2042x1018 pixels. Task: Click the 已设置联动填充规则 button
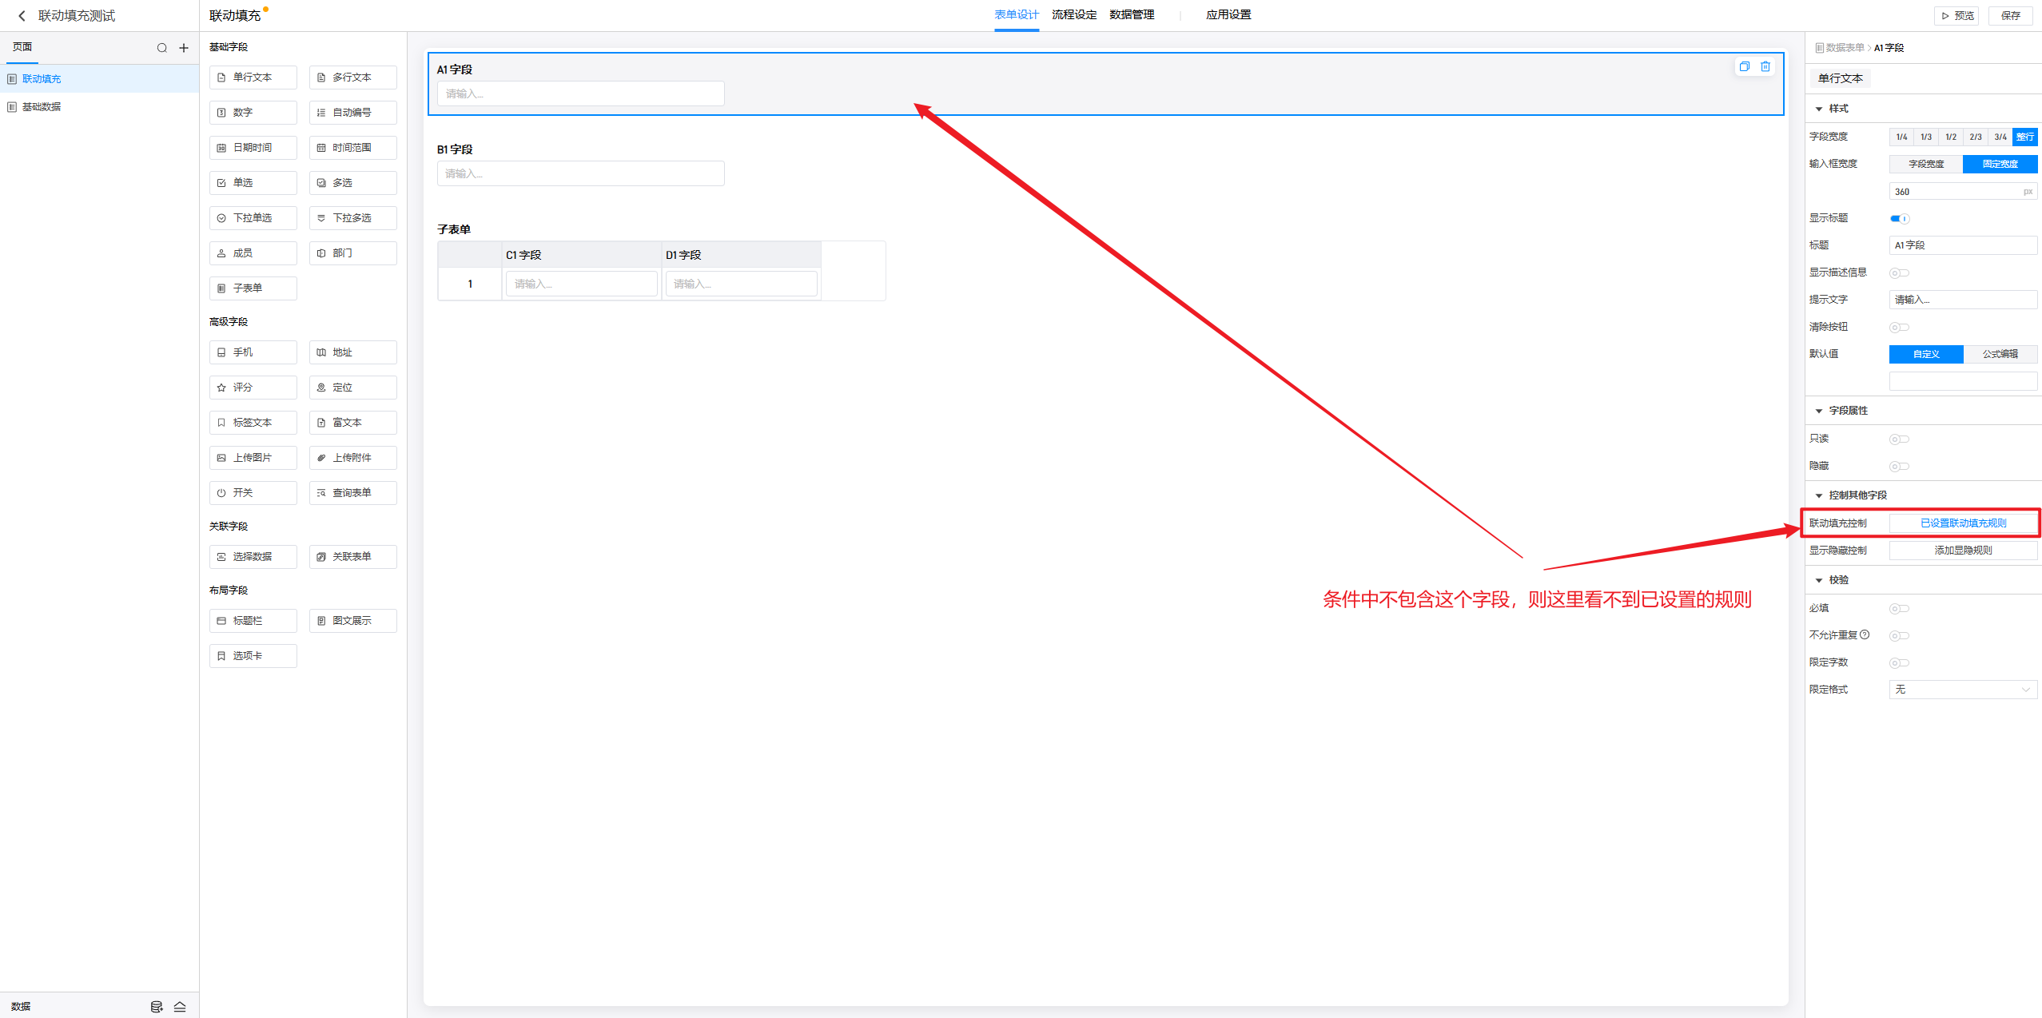coord(1962,523)
